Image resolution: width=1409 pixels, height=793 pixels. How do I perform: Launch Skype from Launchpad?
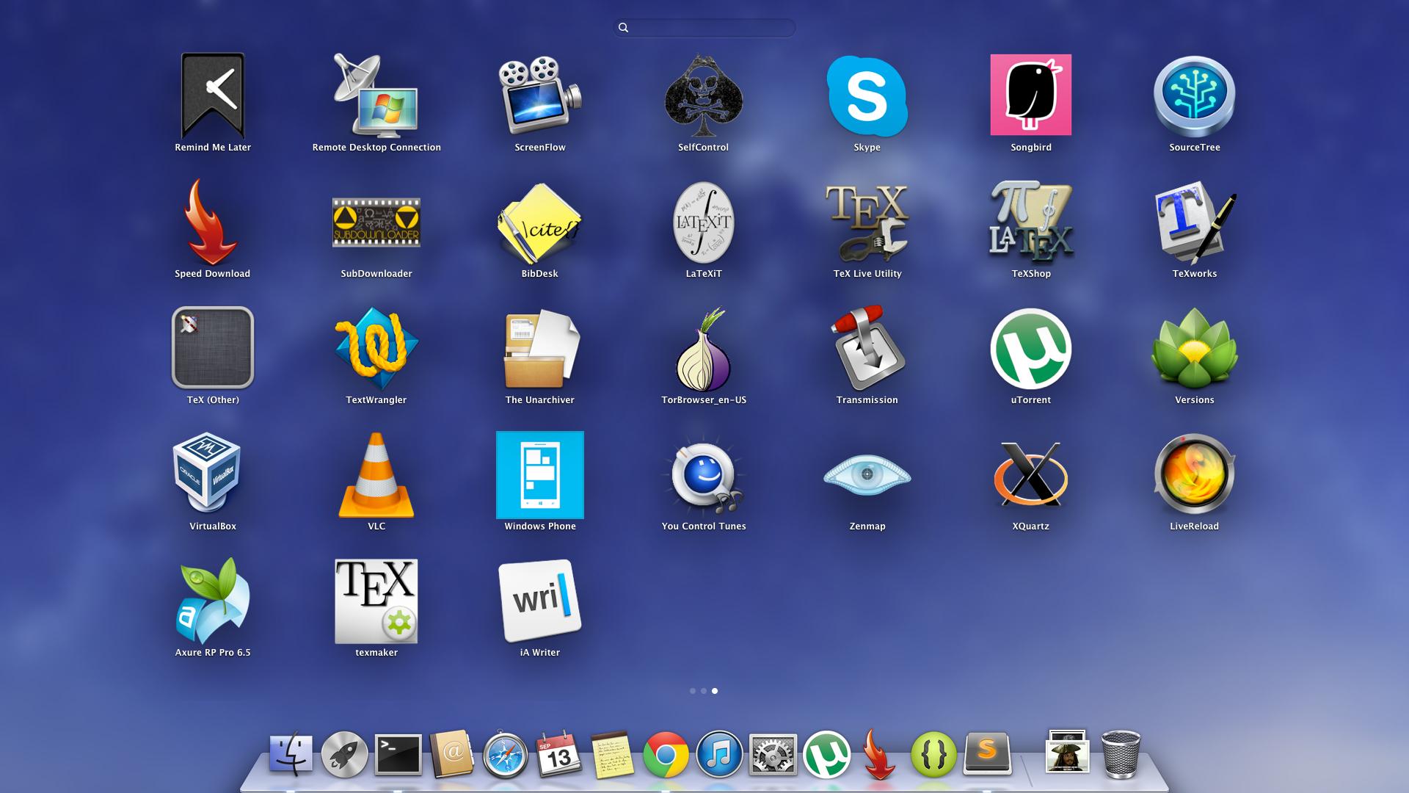click(867, 95)
